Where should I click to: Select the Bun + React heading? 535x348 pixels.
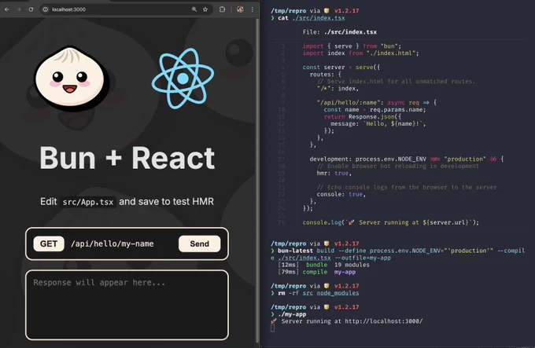[x=127, y=158]
